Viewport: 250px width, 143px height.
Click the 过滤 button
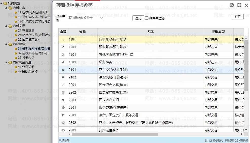pyautogui.click(x=138, y=18)
